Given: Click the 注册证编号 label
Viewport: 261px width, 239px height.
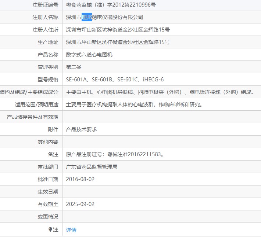Looking at the screenshot, I should tap(45, 5).
